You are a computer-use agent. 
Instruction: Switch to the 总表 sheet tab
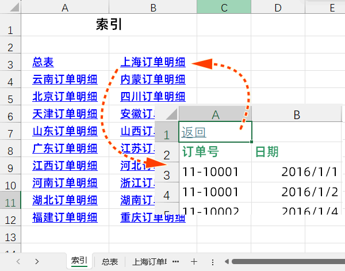(110, 262)
